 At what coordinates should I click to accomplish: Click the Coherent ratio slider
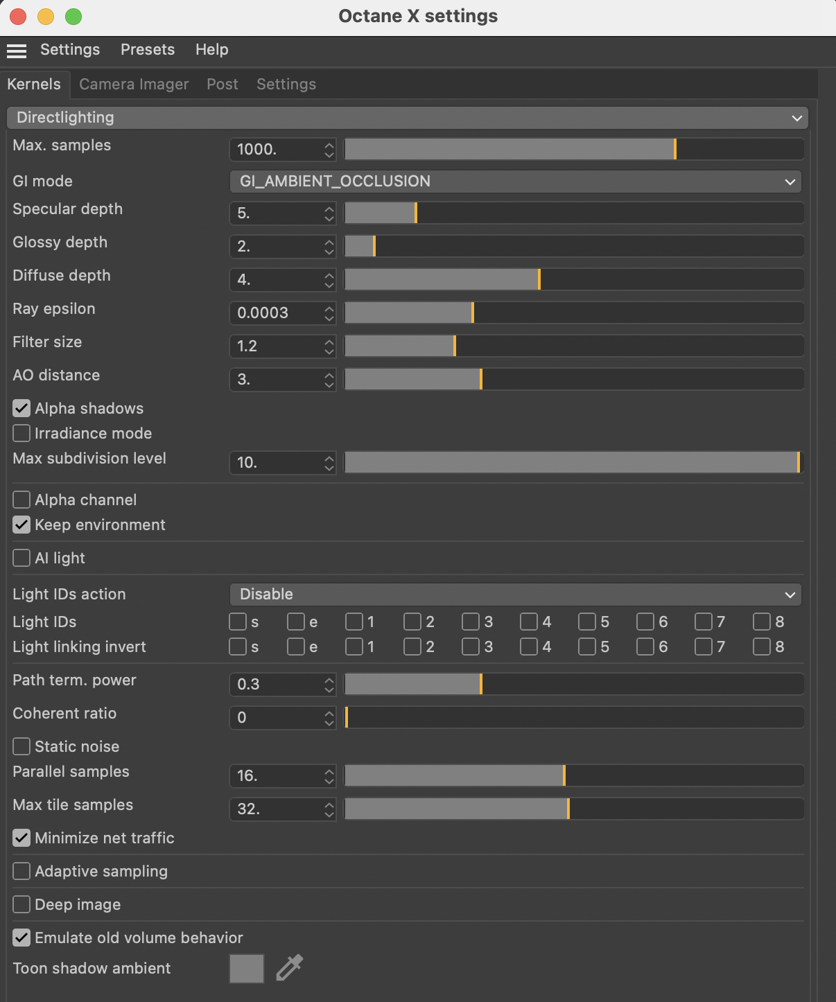pos(574,717)
